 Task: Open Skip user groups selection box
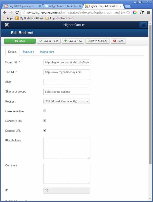(67, 92)
